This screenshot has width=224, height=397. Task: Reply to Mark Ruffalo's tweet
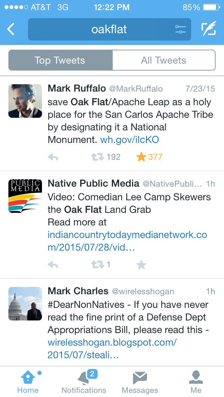(x=53, y=157)
